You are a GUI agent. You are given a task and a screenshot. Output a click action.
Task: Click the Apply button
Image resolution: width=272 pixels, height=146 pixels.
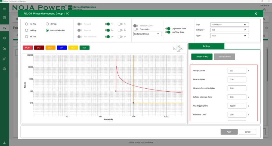click(229, 132)
